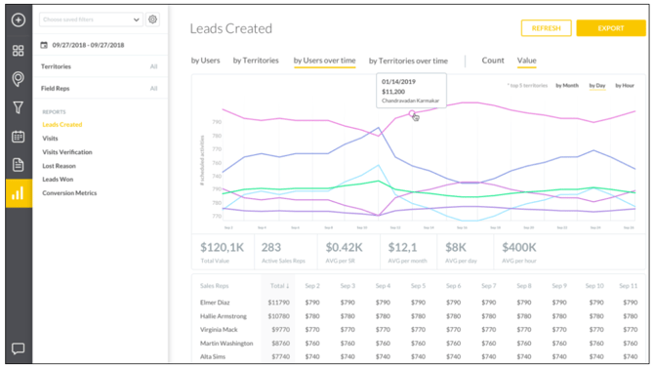Open the Leads Created report
The image size is (654, 368).
pyautogui.click(x=62, y=124)
